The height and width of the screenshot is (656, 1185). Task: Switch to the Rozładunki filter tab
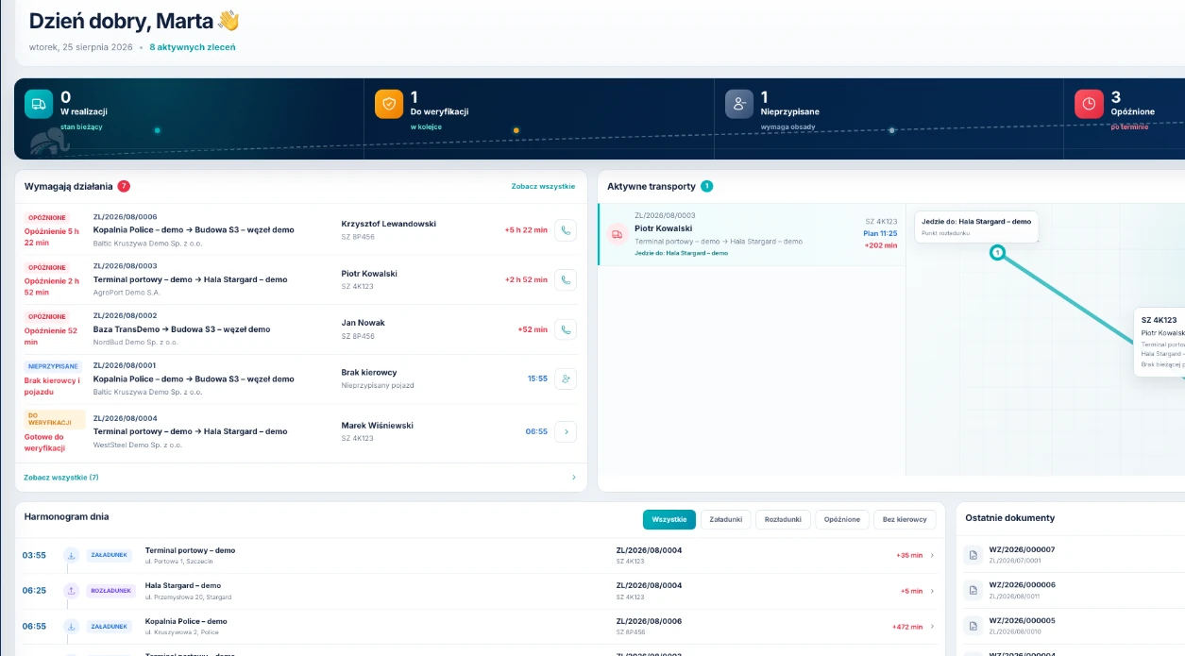(x=783, y=519)
